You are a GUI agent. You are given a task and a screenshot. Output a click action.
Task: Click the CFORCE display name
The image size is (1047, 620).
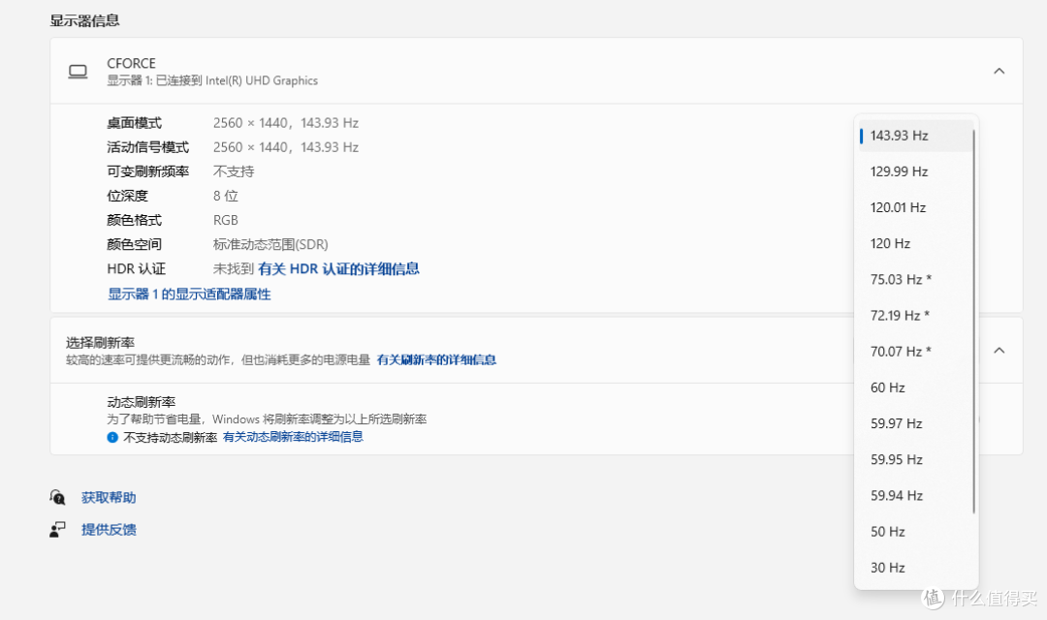[131, 63]
